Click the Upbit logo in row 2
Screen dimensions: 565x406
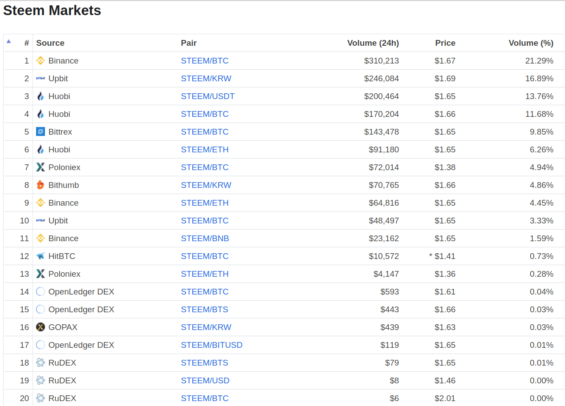(x=41, y=79)
